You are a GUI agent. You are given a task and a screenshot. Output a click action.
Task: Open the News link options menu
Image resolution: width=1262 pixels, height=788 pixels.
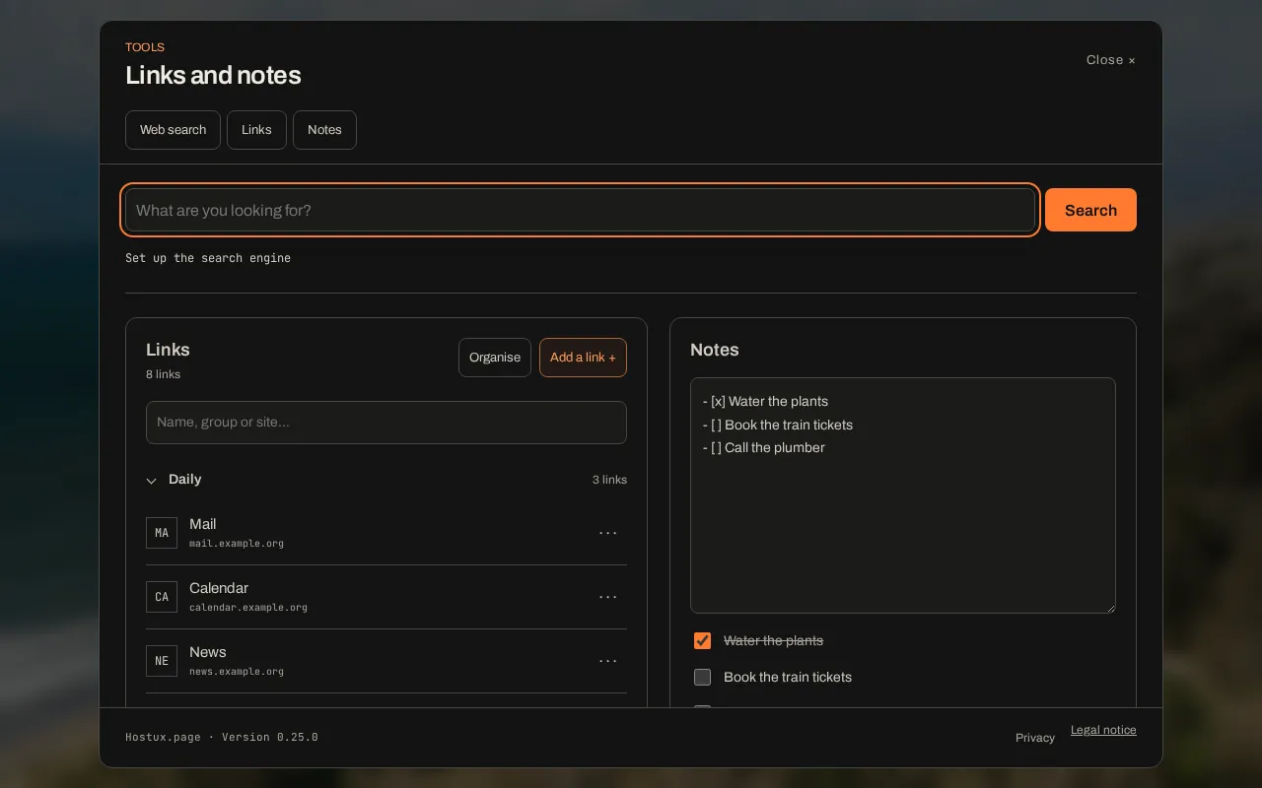coord(608,661)
